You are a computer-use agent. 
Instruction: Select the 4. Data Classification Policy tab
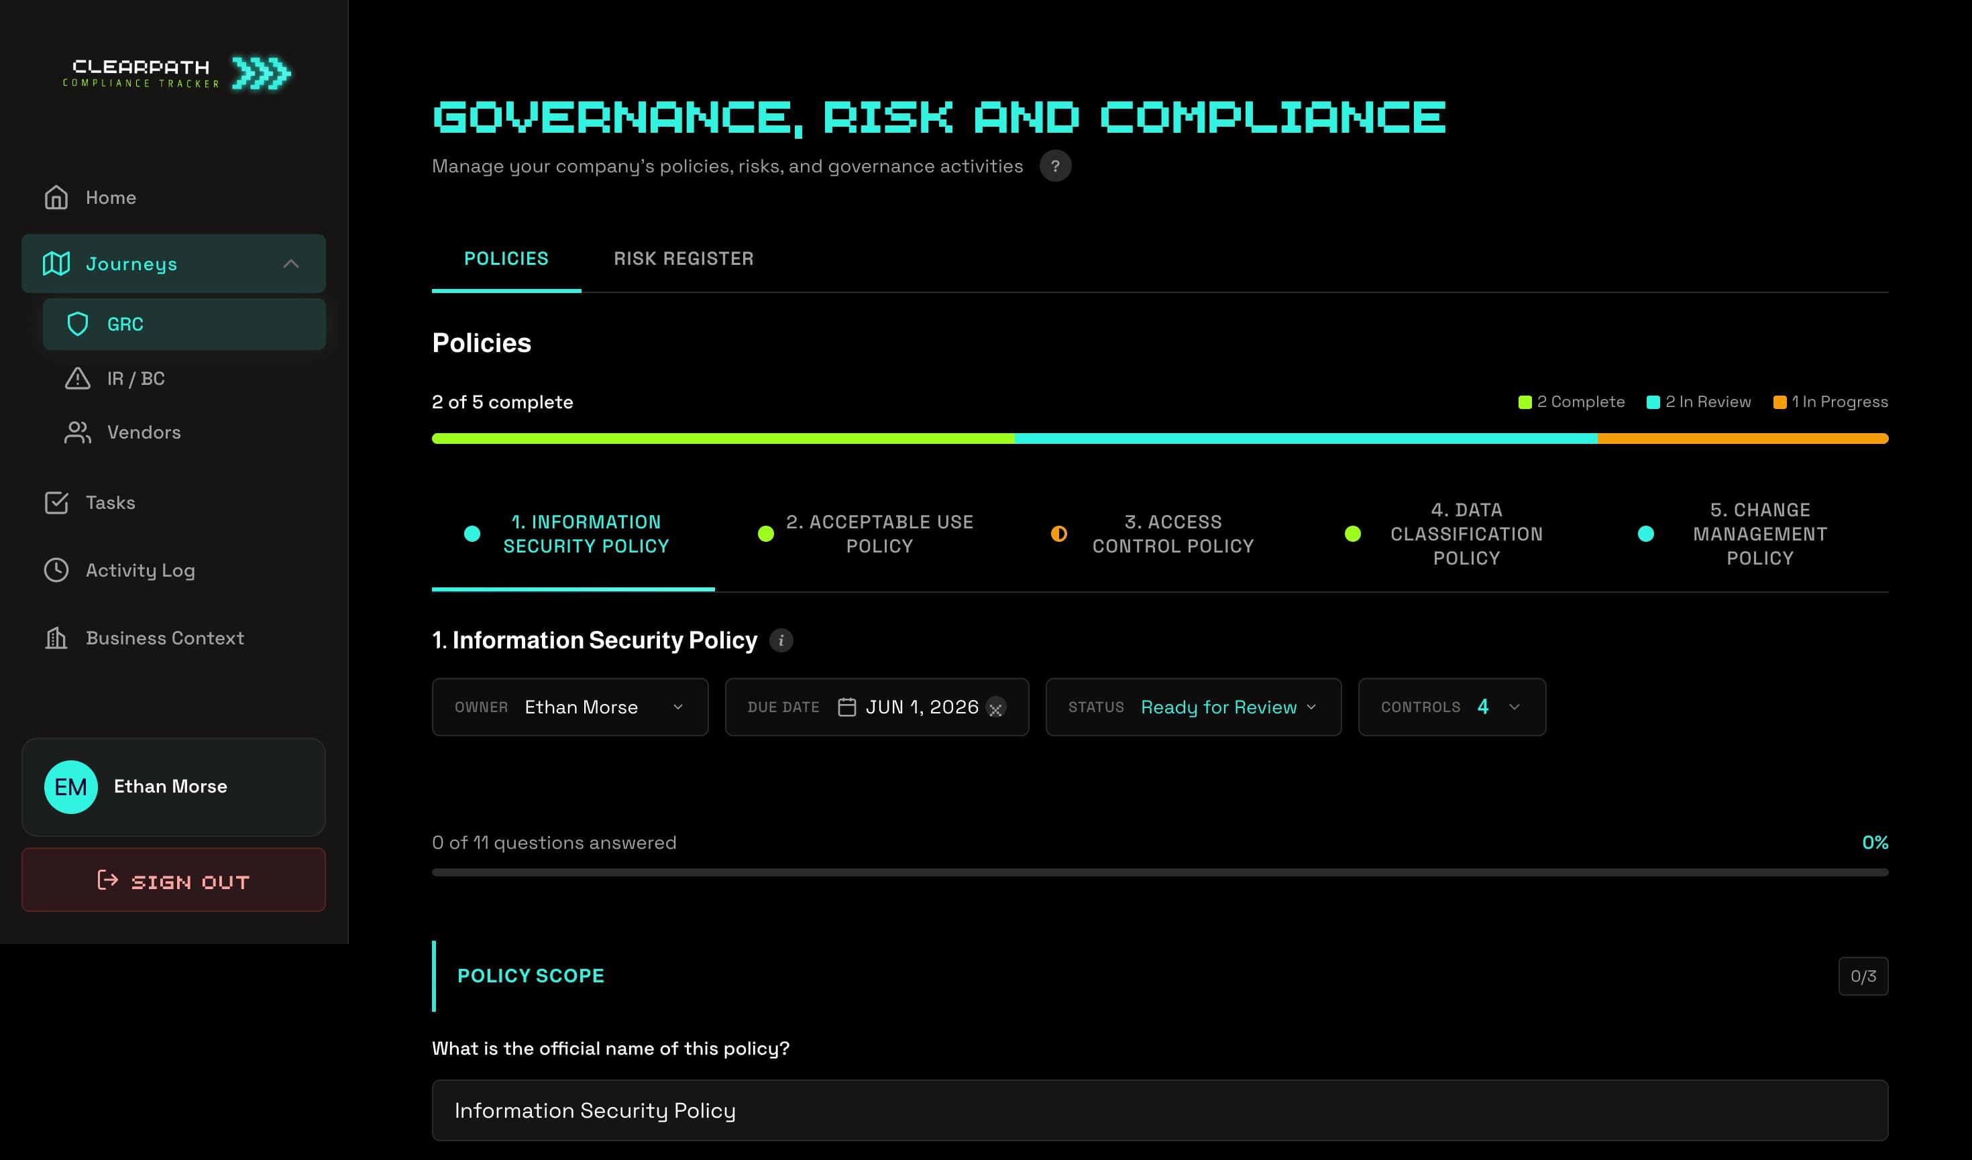coord(1453,534)
